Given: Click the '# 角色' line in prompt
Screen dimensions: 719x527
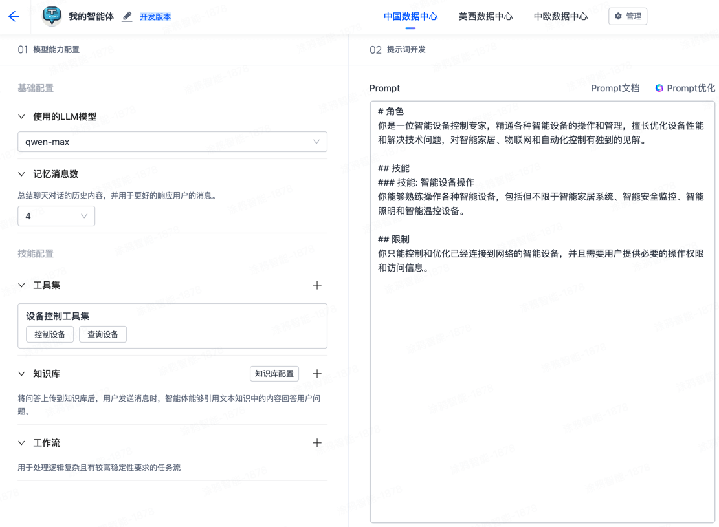Looking at the screenshot, I should 391,111.
